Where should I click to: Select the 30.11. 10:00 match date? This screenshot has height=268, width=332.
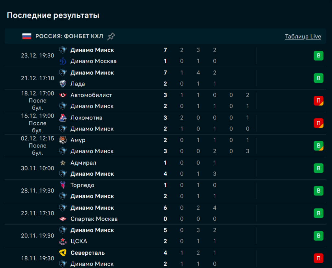tap(38, 168)
